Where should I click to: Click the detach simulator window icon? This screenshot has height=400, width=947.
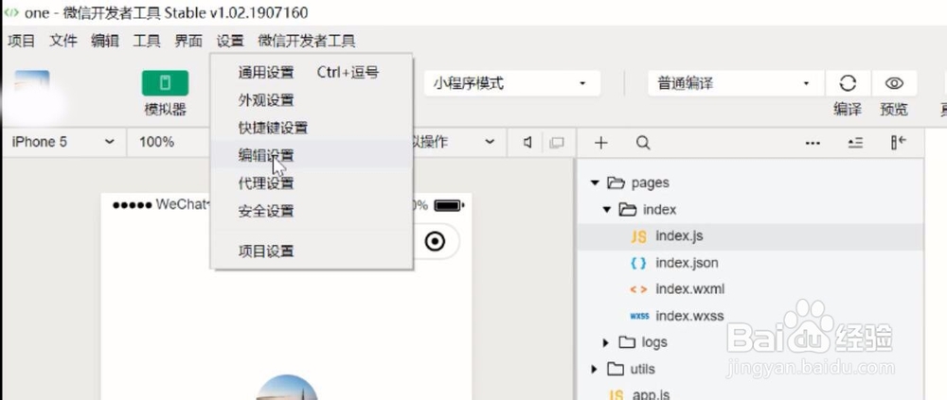pyautogui.click(x=556, y=143)
